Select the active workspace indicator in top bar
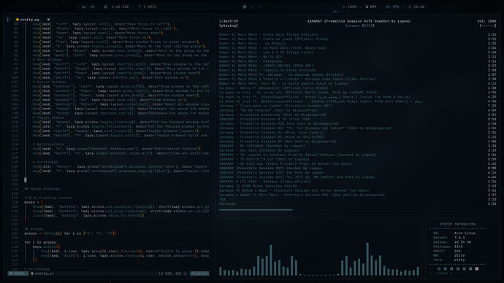This screenshot has width=504, height=283. pos(245,7)
